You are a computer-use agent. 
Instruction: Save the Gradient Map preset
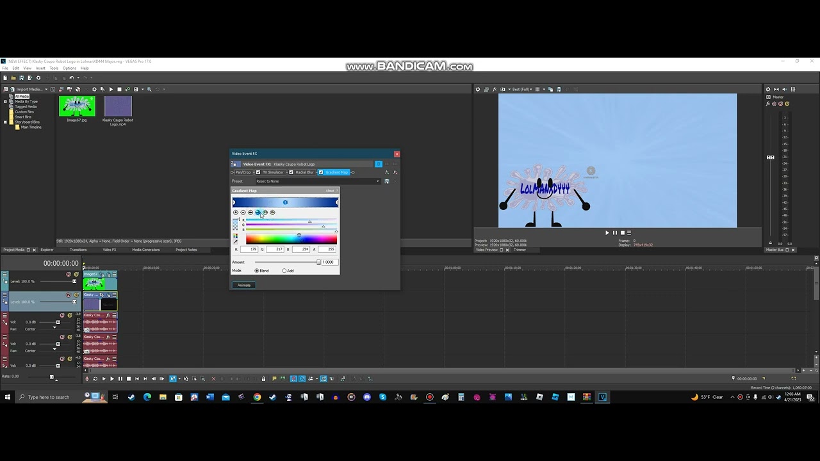[x=386, y=181]
